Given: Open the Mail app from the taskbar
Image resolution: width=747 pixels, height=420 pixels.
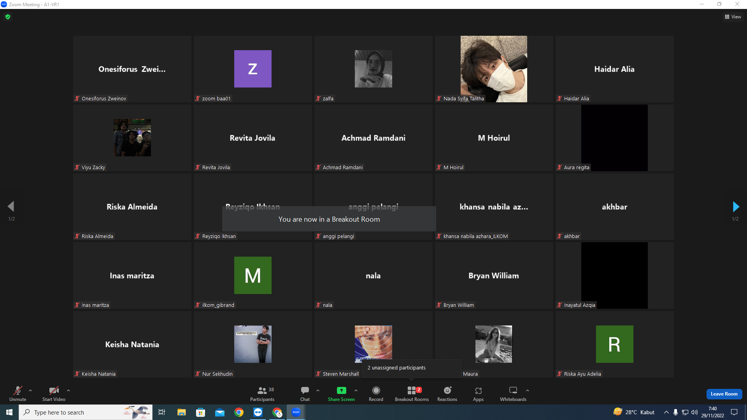Looking at the screenshot, I should click(x=220, y=412).
